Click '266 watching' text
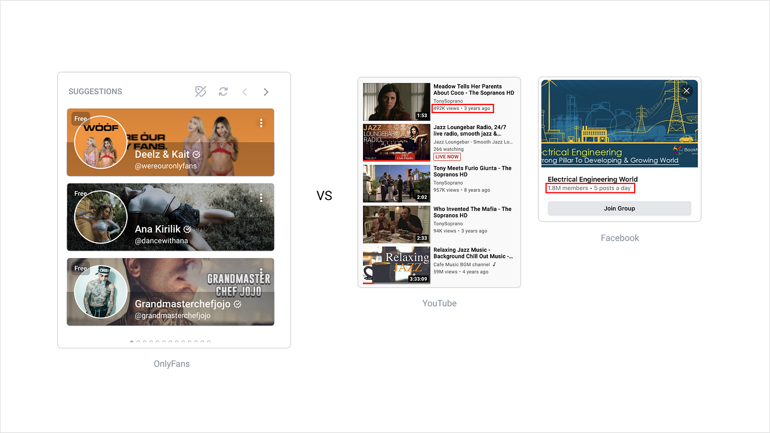This screenshot has width=770, height=433. [448, 149]
